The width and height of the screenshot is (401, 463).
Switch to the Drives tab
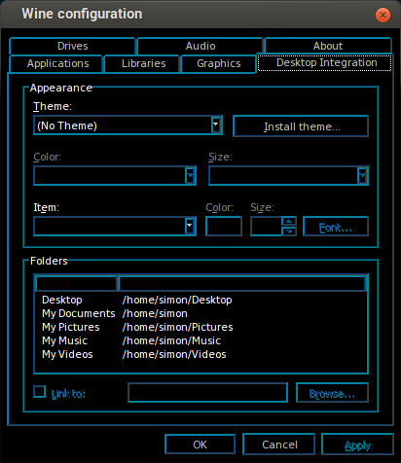tap(72, 46)
